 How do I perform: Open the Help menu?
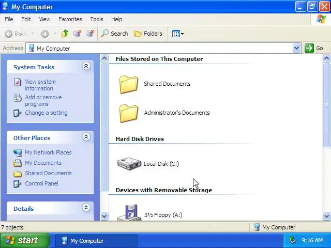point(116,19)
